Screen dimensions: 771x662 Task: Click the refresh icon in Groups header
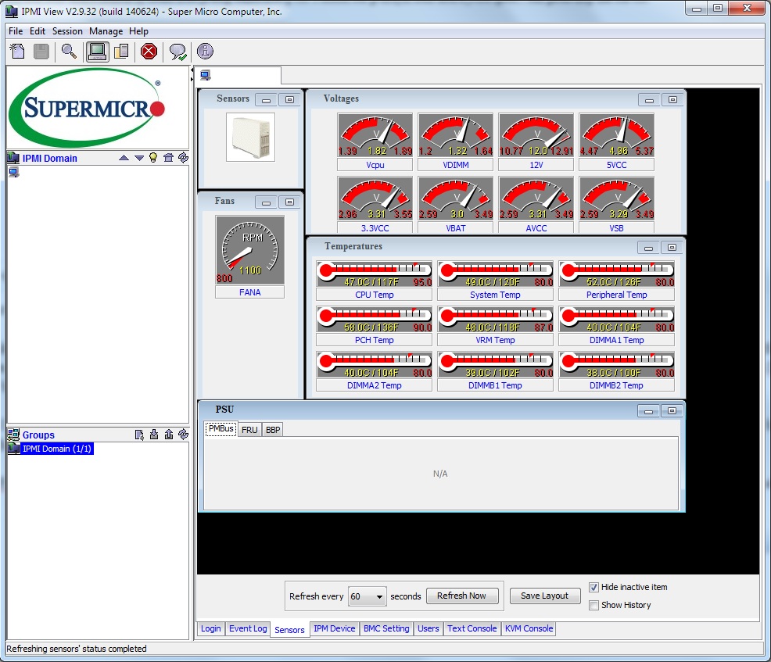(183, 435)
